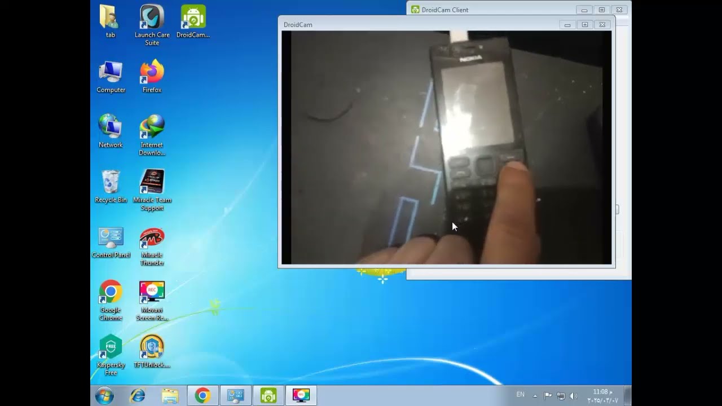Open Internet Explorer from taskbar
Viewport: 722px width, 406px height.
tap(137, 396)
